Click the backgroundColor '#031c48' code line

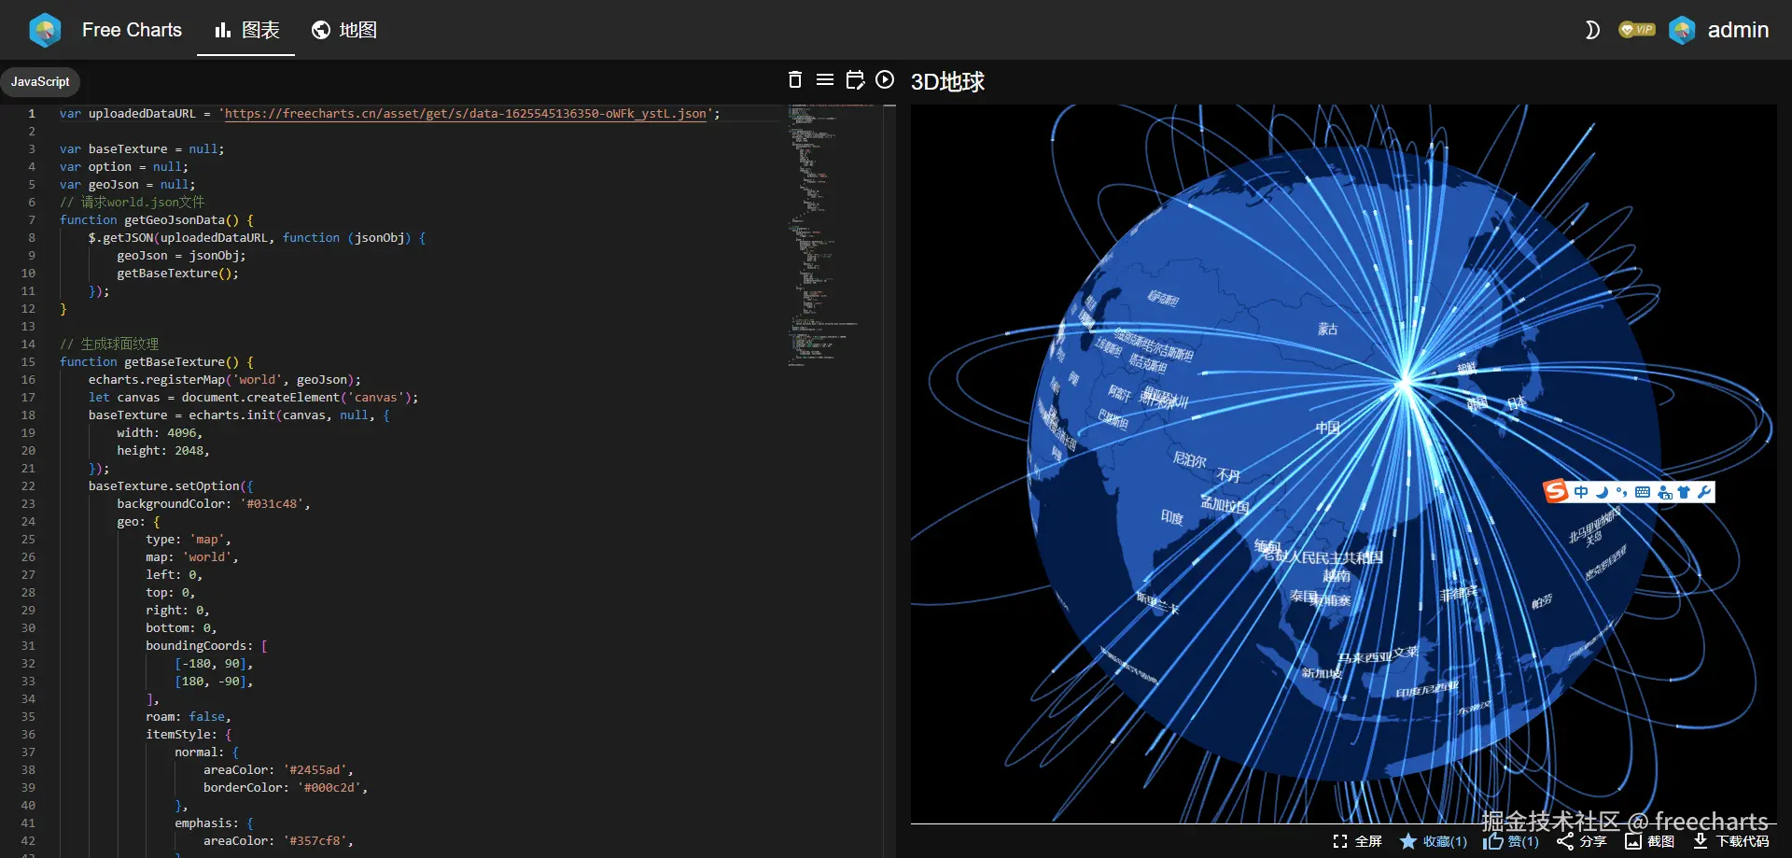pyautogui.click(x=214, y=504)
